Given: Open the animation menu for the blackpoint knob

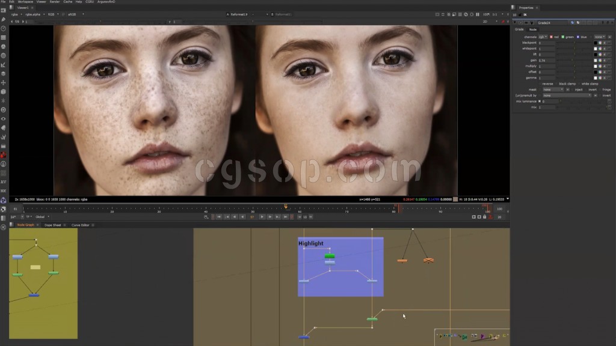Looking at the screenshot, I should pyautogui.click(x=611, y=43).
